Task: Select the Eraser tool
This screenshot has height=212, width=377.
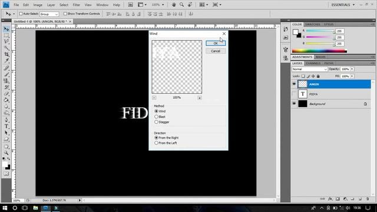Action: [x=6, y=94]
